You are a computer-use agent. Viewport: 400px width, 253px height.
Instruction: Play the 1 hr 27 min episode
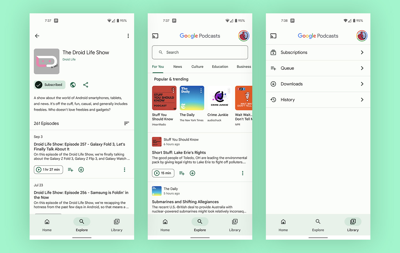point(49,170)
